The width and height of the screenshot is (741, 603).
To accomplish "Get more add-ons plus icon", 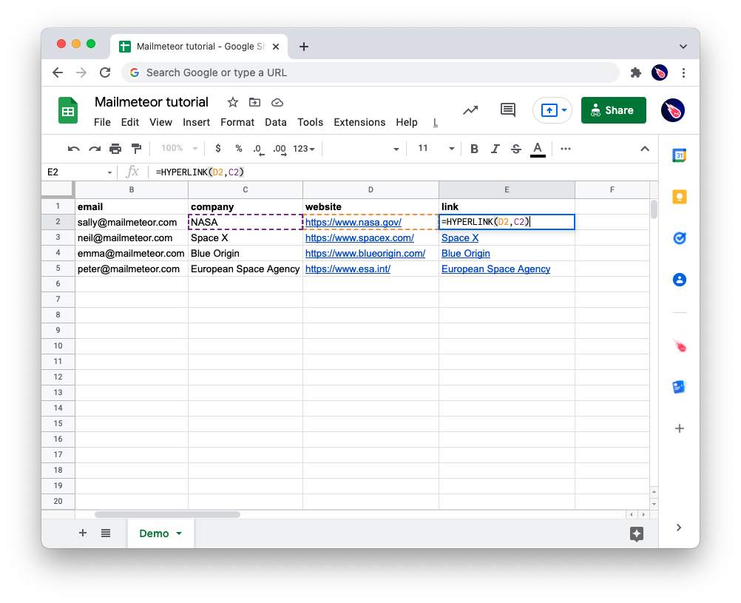I will [x=679, y=428].
